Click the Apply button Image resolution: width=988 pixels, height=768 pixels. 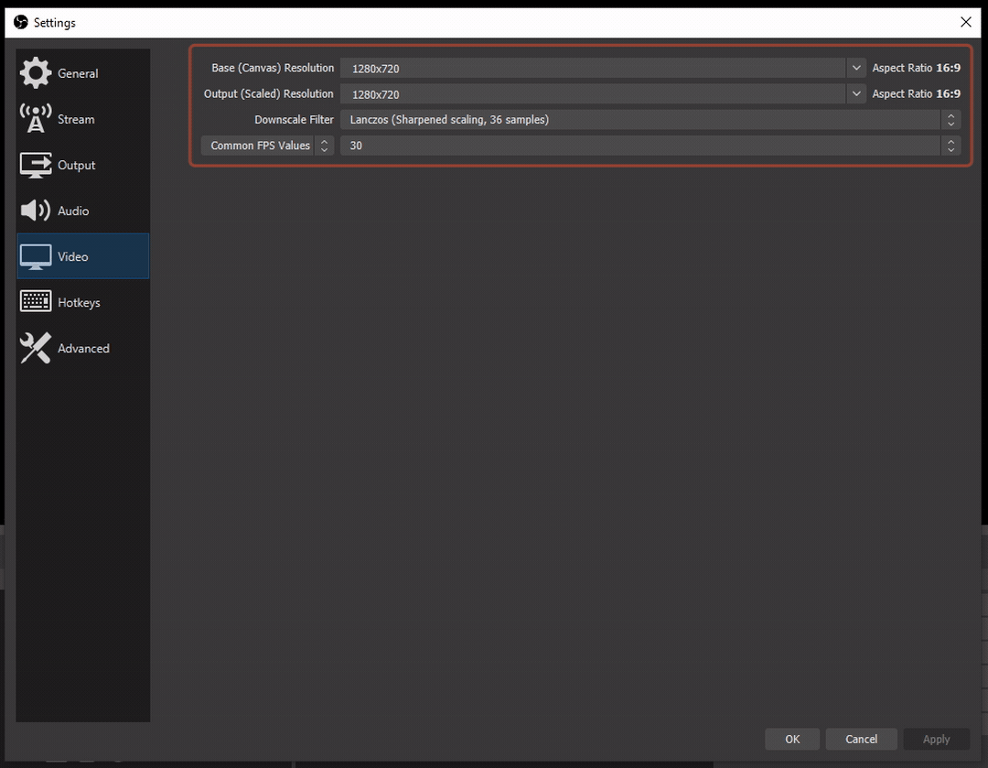[936, 739]
